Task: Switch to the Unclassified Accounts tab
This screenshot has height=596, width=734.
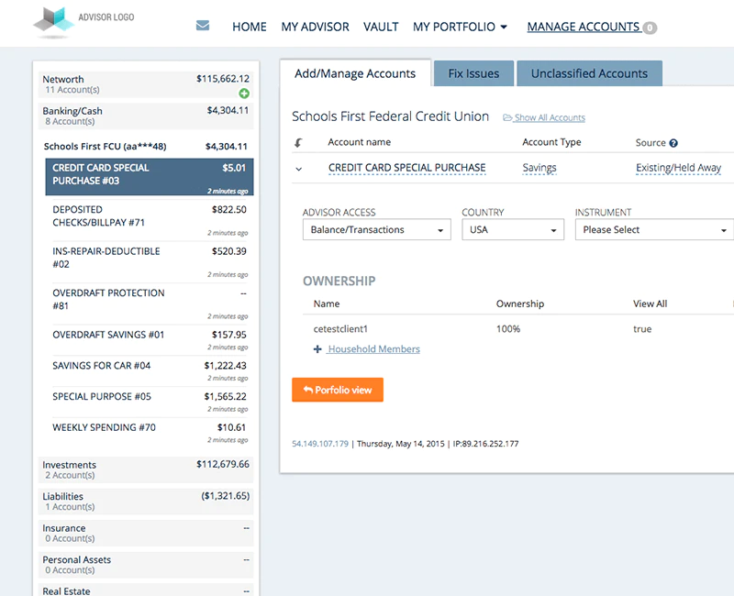Action: tap(589, 73)
